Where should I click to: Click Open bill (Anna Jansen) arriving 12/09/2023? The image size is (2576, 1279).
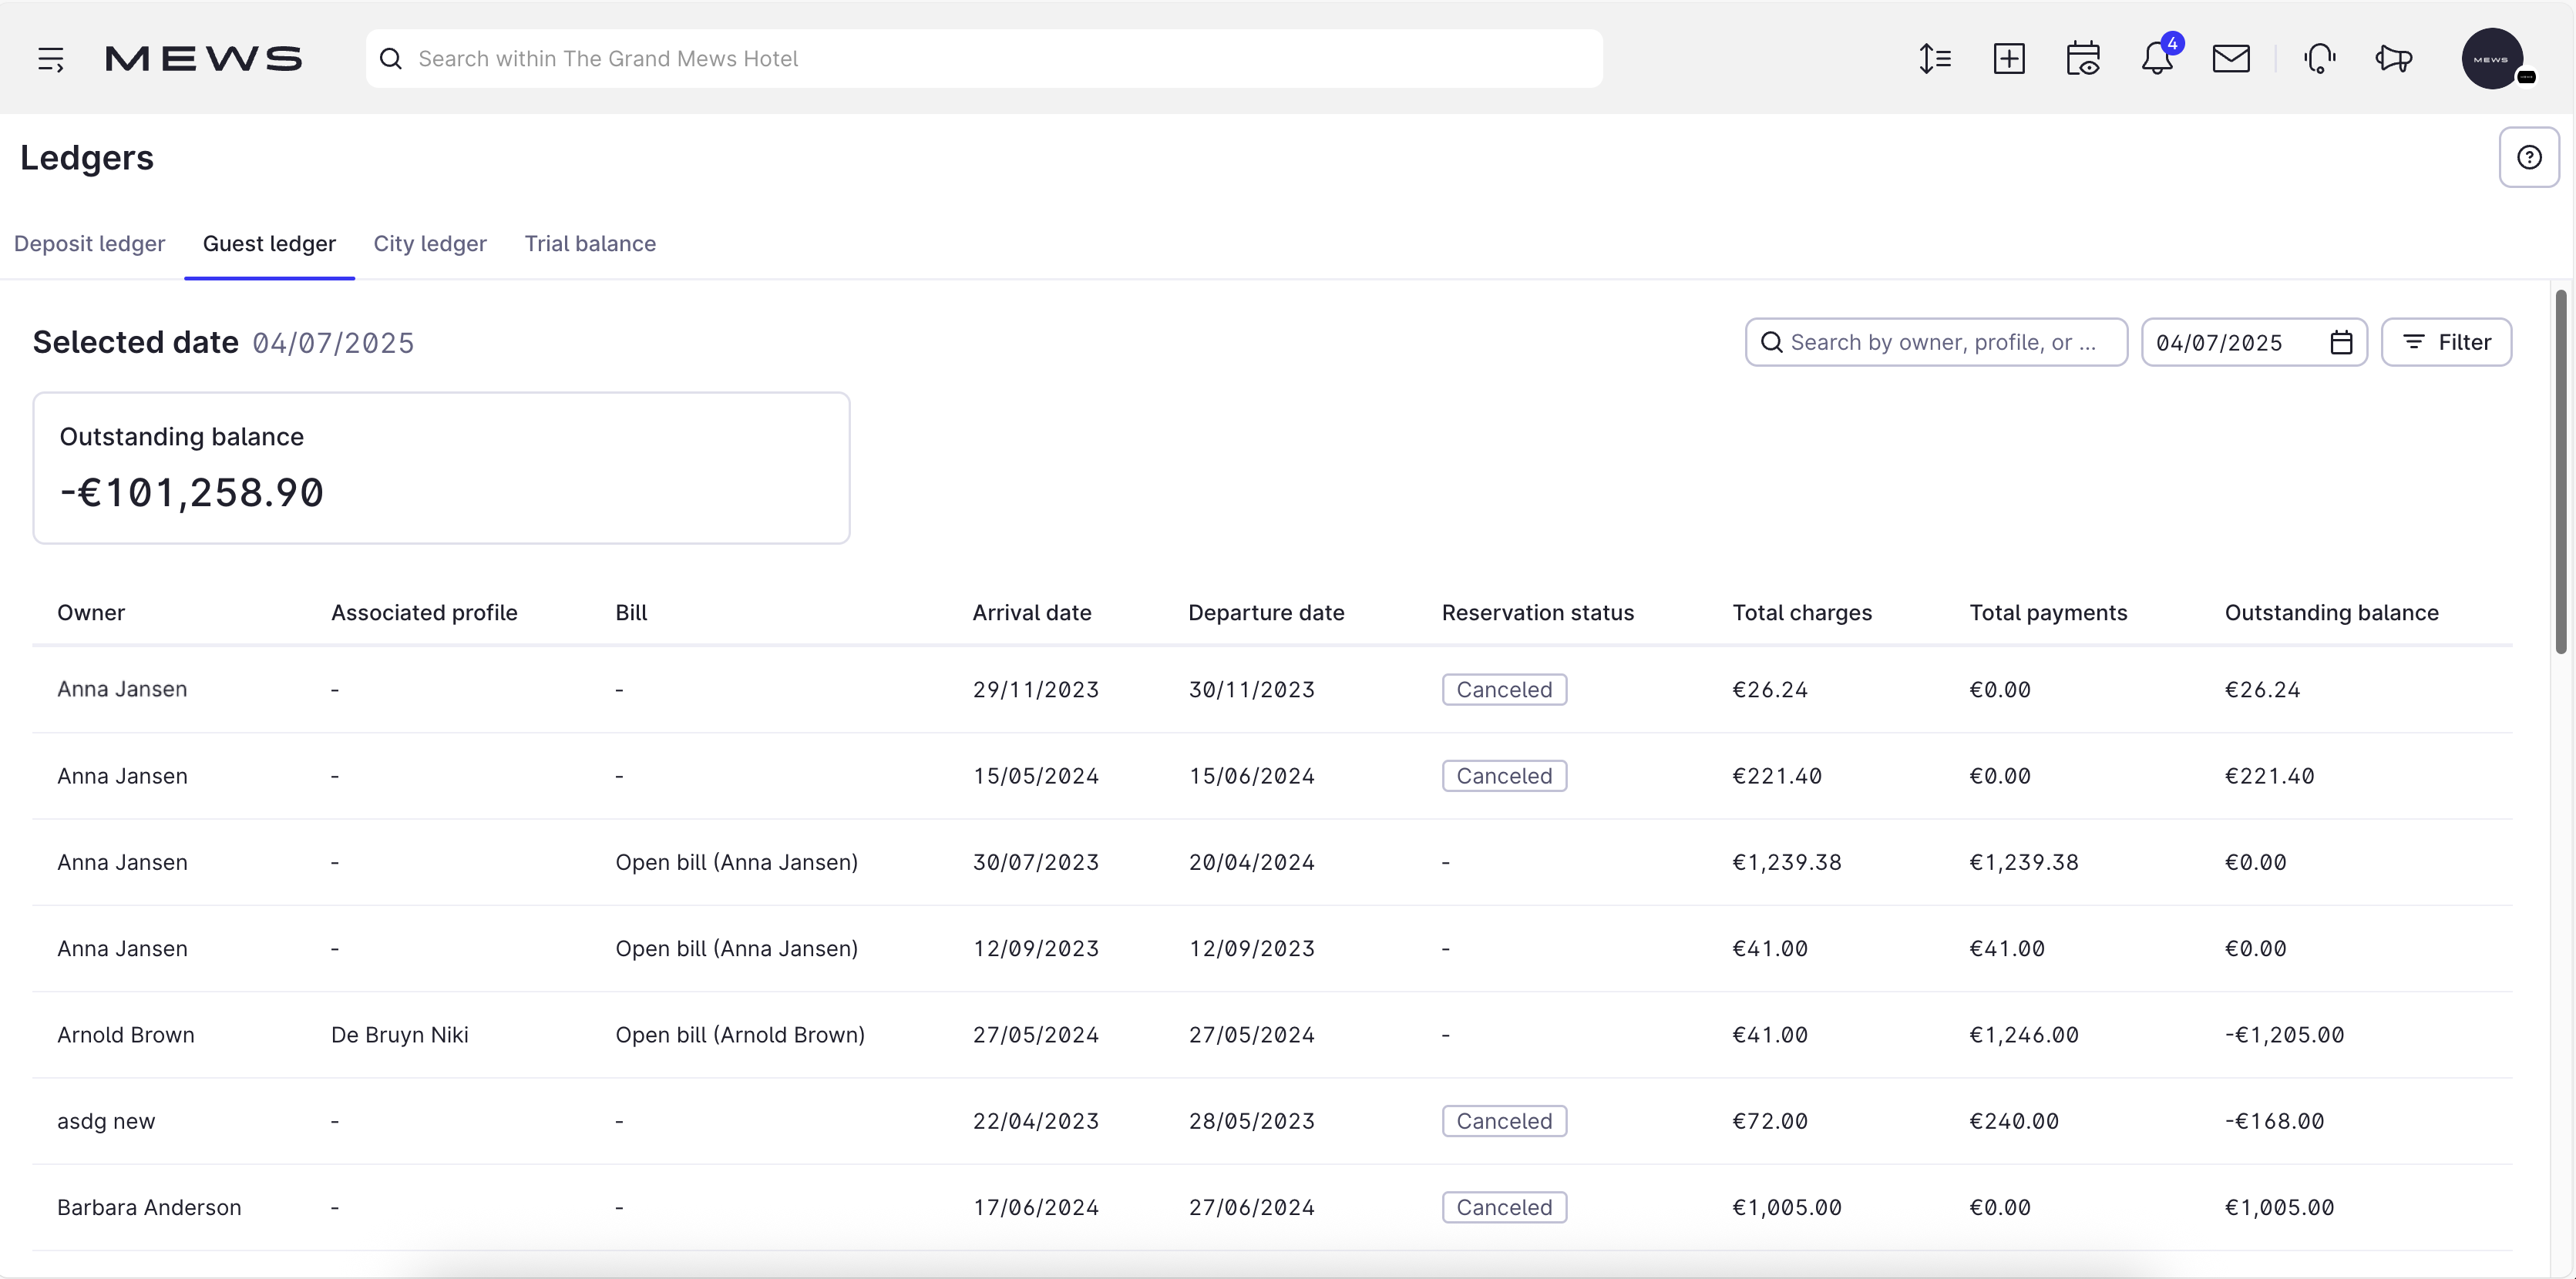tap(736, 948)
